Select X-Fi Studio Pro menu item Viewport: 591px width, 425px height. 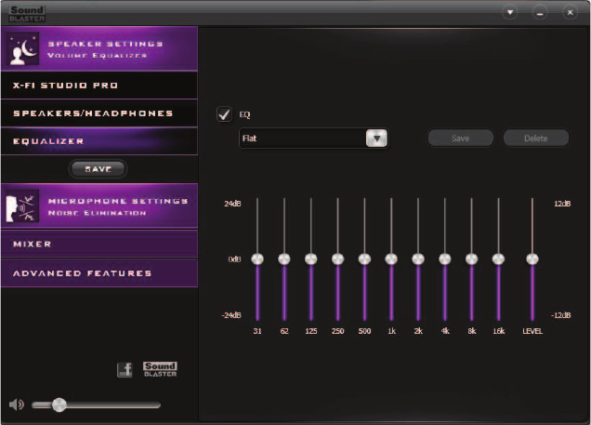pos(99,86)
